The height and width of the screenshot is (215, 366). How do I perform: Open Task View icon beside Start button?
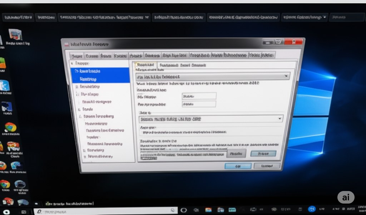(24, 212)
